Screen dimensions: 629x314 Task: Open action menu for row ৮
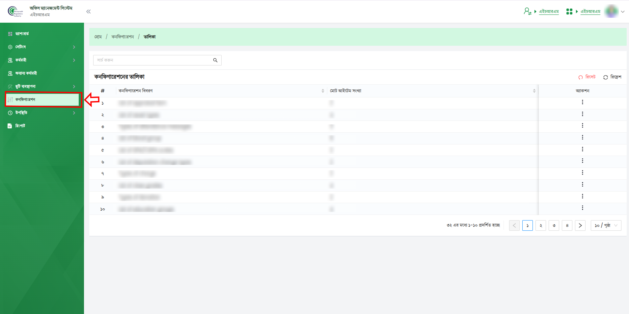pos(583,185)
